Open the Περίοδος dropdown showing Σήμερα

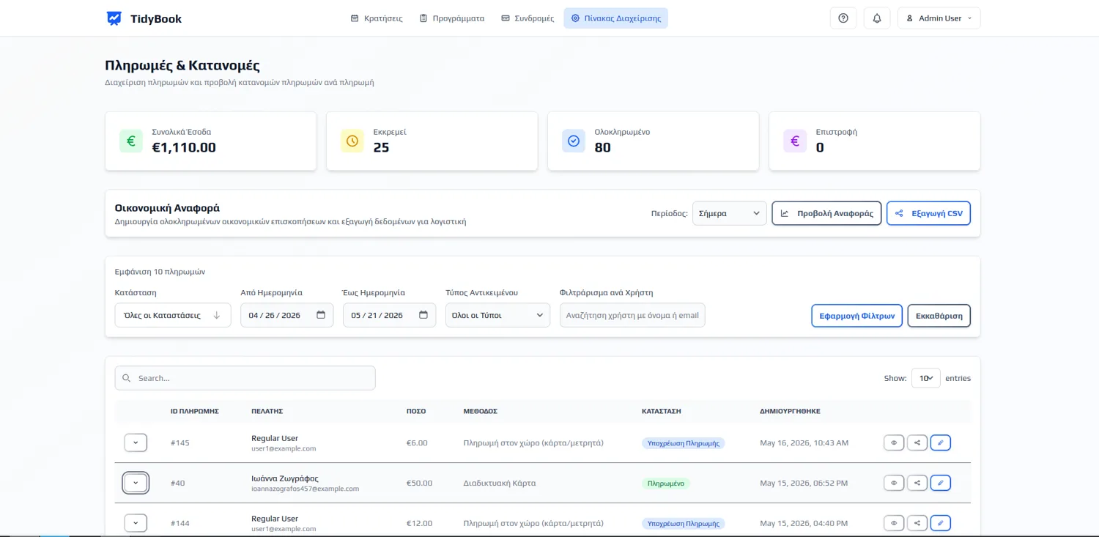(x=730, y=213)
